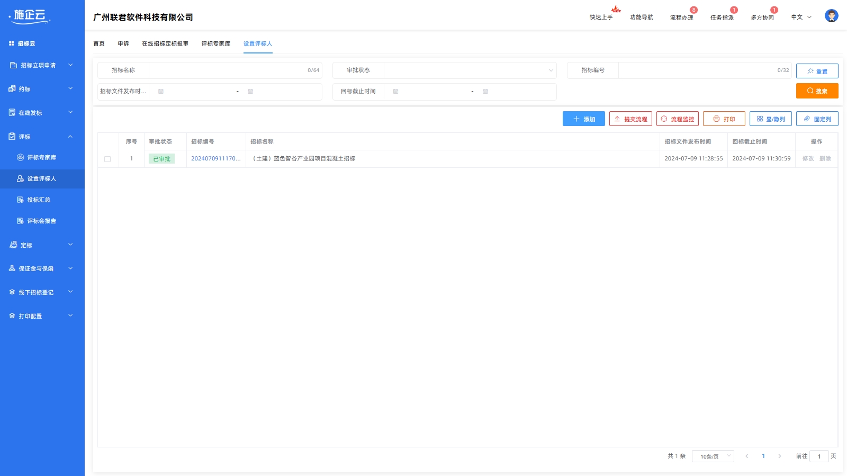Collapse the 评标 menu chevron
The image size is (847, 476).
[70, 137]
